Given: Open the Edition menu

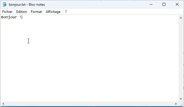Looking at the screenshot, I should (x=21, y=12).
